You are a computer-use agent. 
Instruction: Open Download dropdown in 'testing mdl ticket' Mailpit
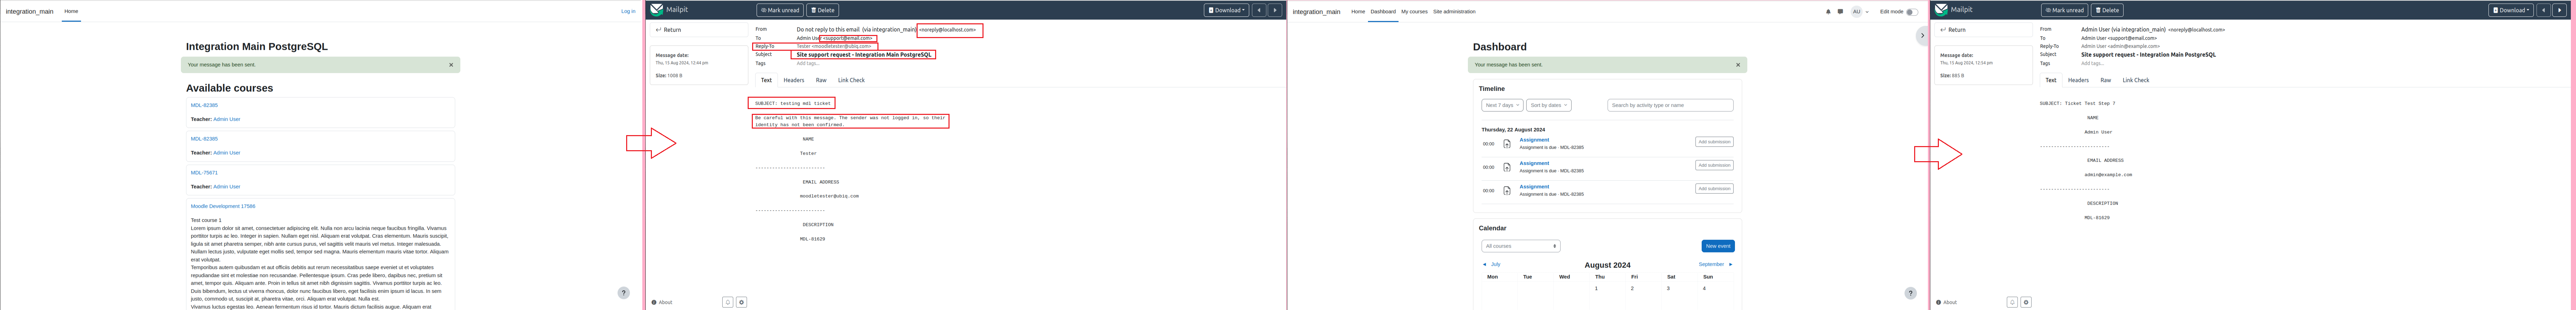1226,10
